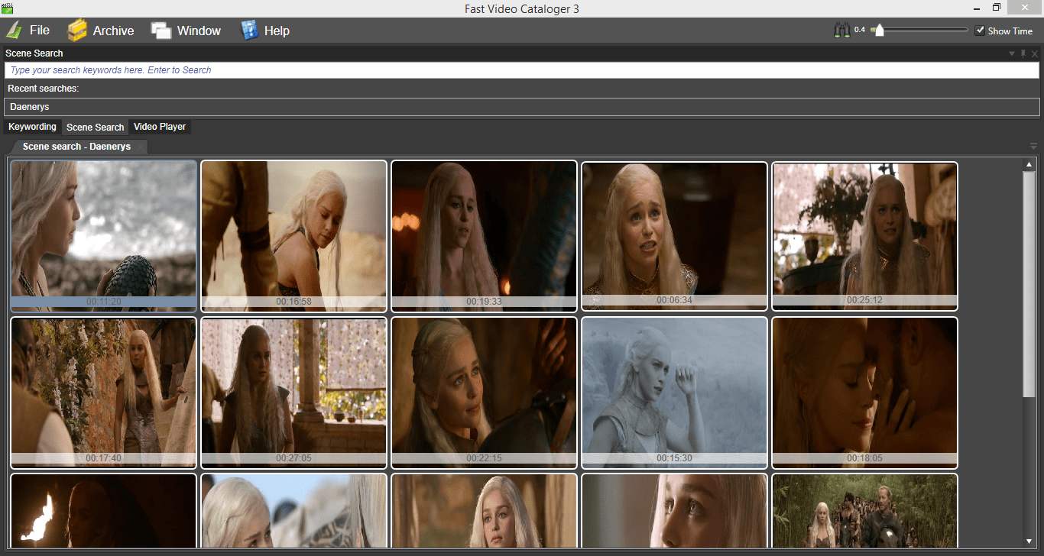Viewport: 1044px width, 556px height.
Task: Select recent search 'Daenerys'
Action: (522, 107)
